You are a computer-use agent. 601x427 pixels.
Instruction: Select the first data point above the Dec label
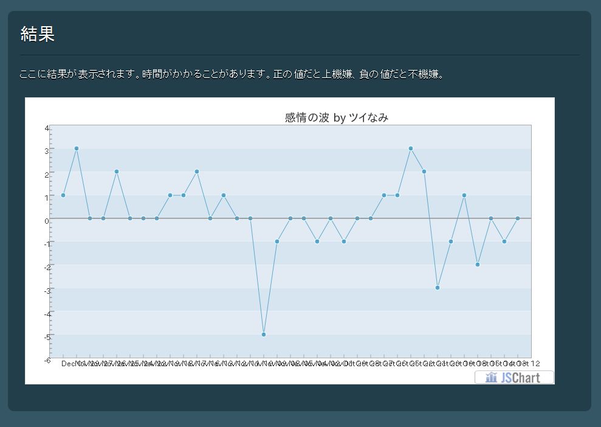click(x=63, y=195)
